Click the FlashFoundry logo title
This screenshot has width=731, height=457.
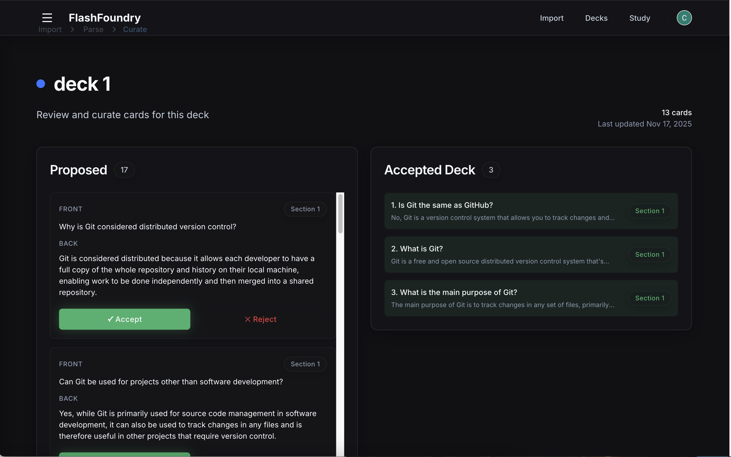coord(105,18)
